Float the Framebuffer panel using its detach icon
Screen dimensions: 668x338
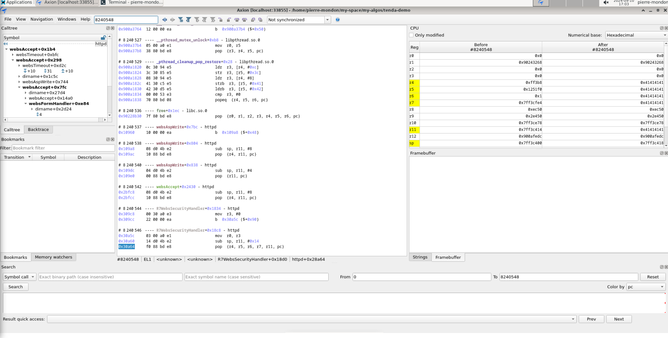tap(661, 153)
